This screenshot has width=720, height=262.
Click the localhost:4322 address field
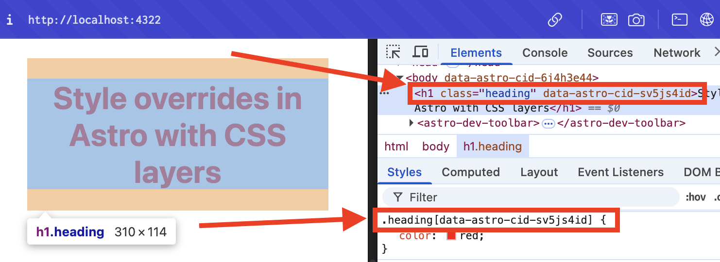pyautogui.click(x=94, y=20)
